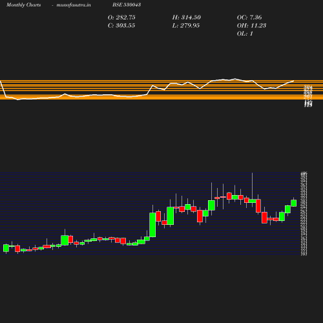This screenshot has height=323, width=323.
Task: Click the large green breakout candle mid-chart
Action: point(152,225)
